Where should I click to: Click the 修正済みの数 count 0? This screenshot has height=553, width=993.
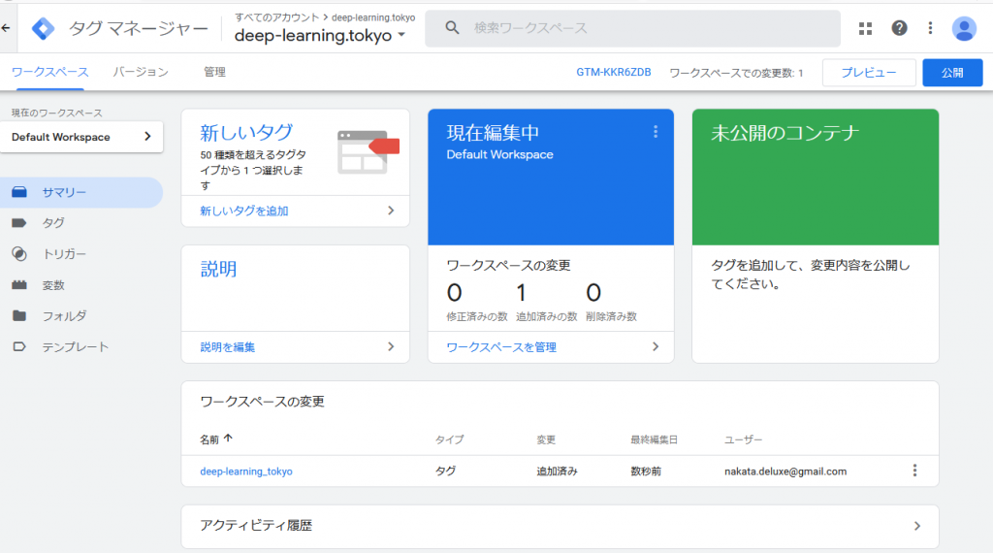click(454, 293)
